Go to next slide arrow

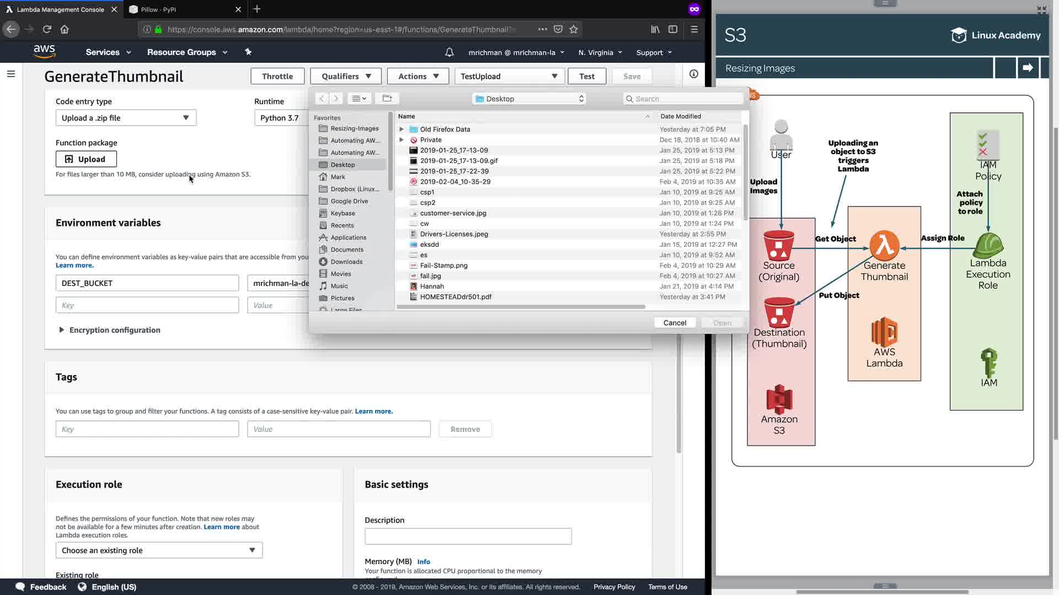(x=1028, y=68)
